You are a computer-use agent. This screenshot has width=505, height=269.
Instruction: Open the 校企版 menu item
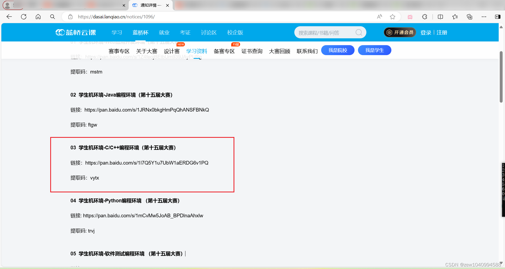point(235,33)
